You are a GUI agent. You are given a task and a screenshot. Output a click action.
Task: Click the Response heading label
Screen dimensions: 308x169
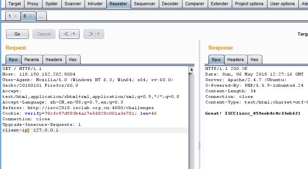click(221, 48)
